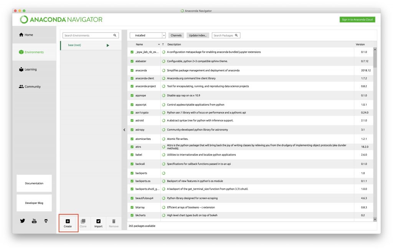Toggle the astroid package checkbox

point(132,120)
